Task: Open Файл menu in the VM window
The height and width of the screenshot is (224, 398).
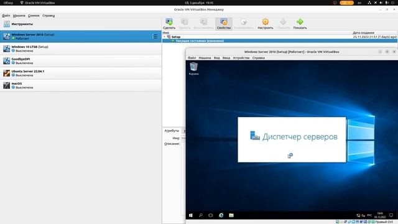Action: pos(192,58)
